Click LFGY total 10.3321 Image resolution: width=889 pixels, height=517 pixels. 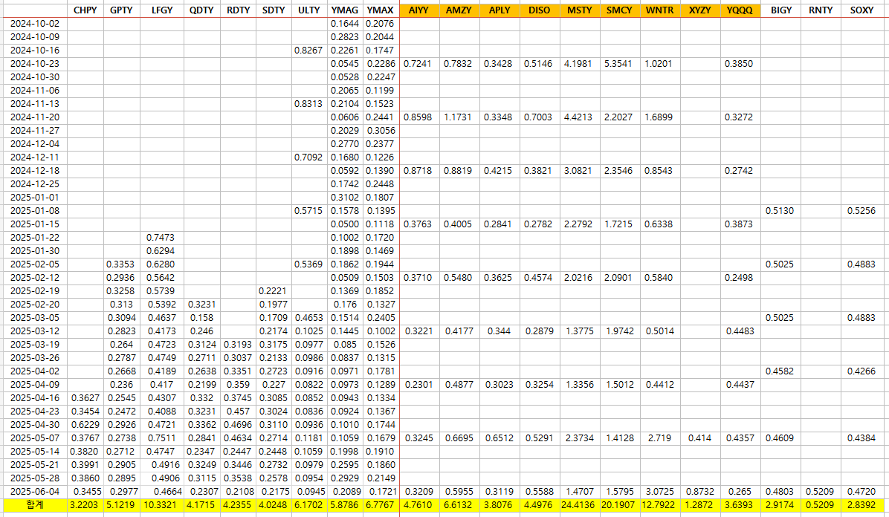pos(161,505)
